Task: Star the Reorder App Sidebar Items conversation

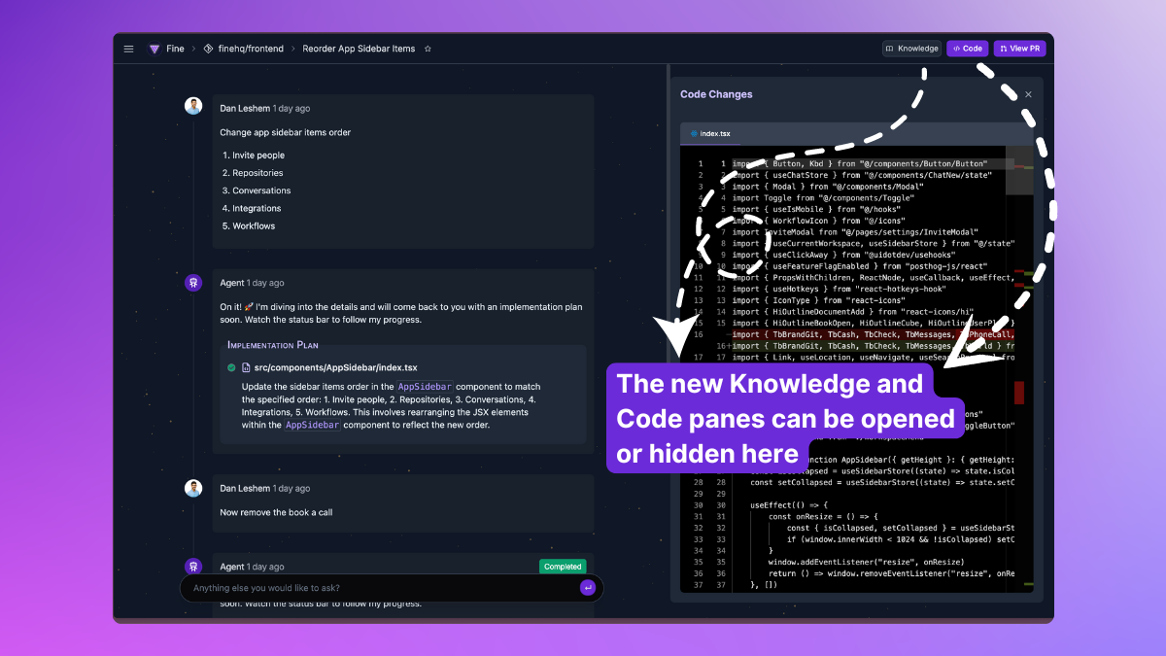Action: pos(428,49)
